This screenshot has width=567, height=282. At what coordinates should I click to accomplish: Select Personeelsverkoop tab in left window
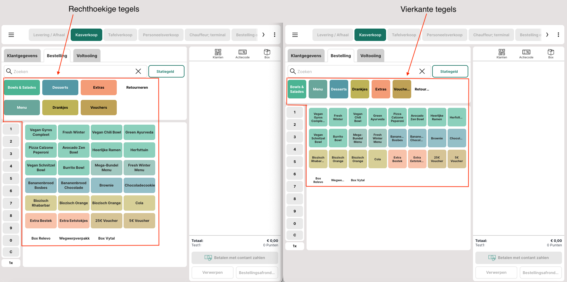pyautogui.click(x=161, y=35)
